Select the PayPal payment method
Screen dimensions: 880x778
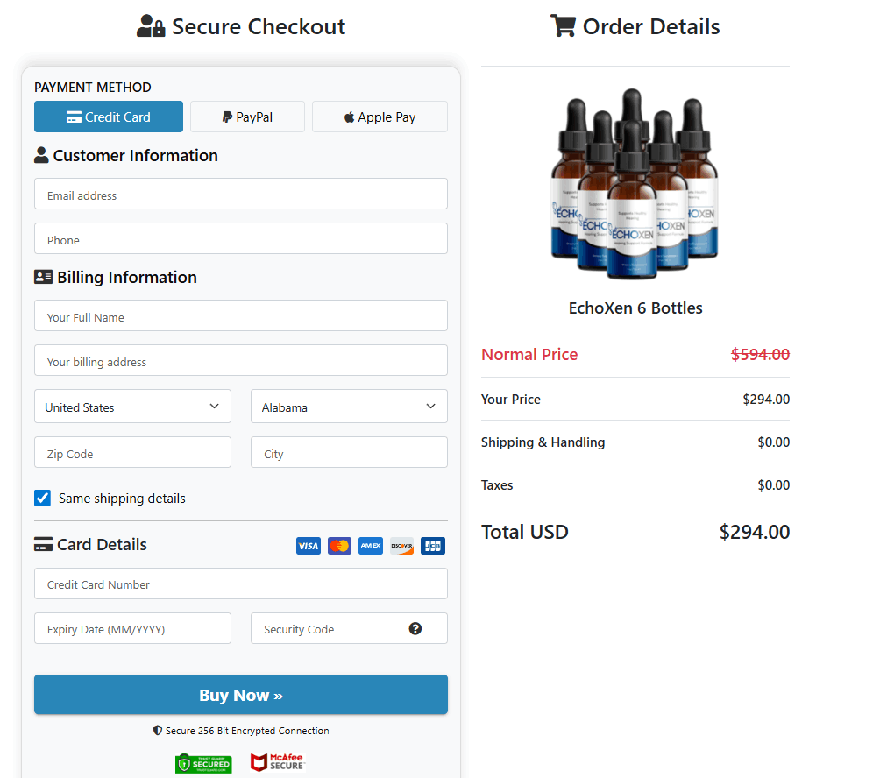click(247, 117)
